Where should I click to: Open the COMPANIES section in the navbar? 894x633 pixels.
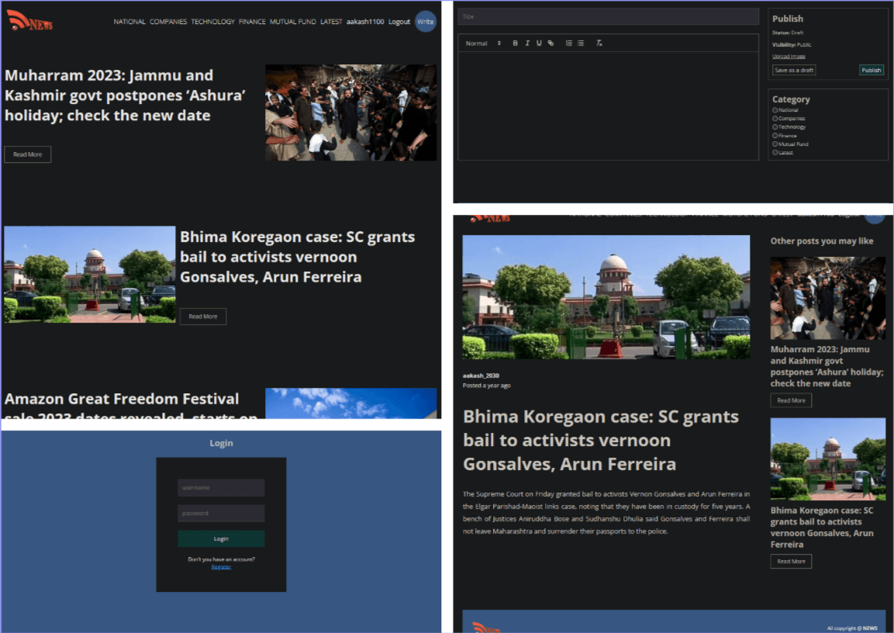tap(168, 22)
